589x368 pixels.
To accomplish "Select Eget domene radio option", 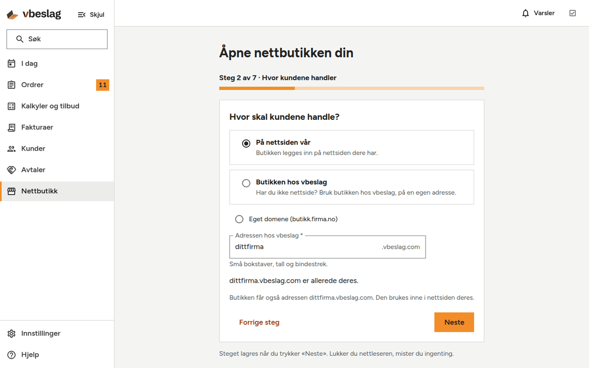I will pos(240,219).
